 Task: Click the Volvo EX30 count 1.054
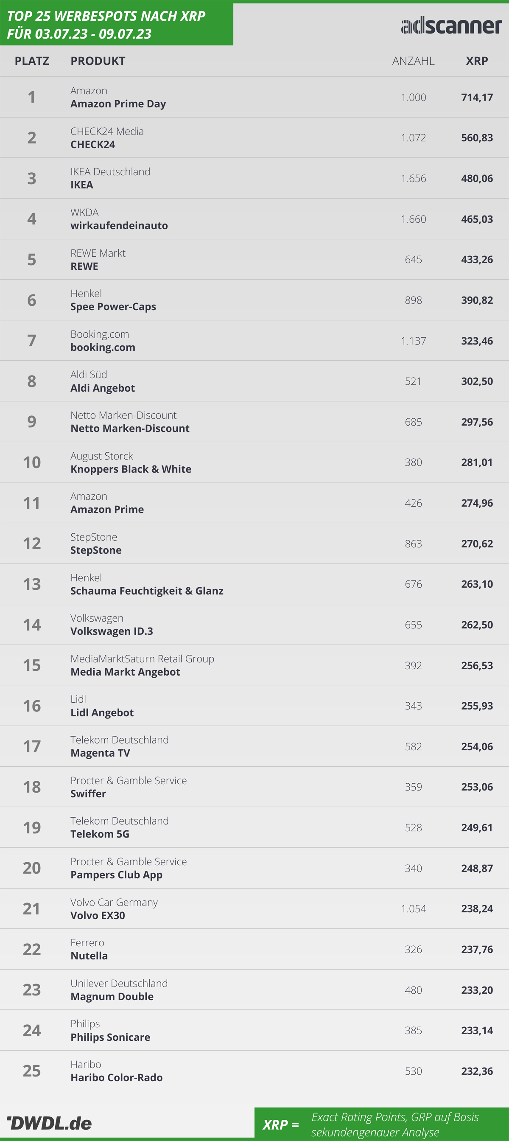pos(413,908)
